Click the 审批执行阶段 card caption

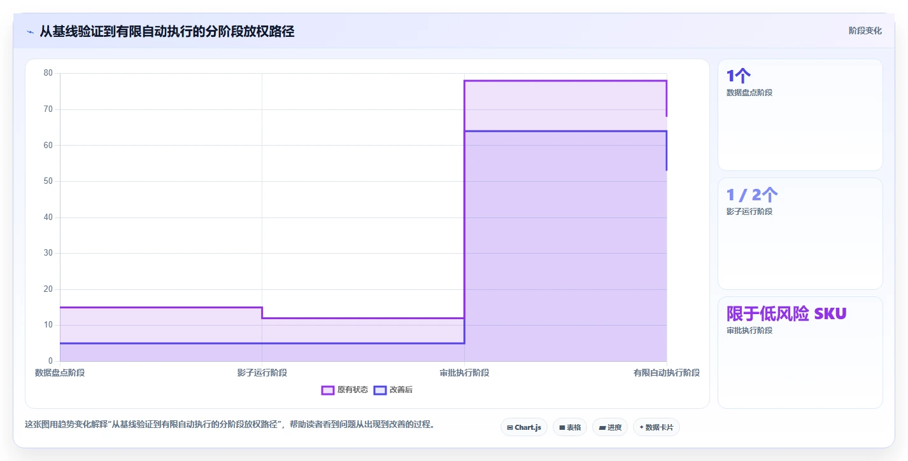(x=749, y=331)
